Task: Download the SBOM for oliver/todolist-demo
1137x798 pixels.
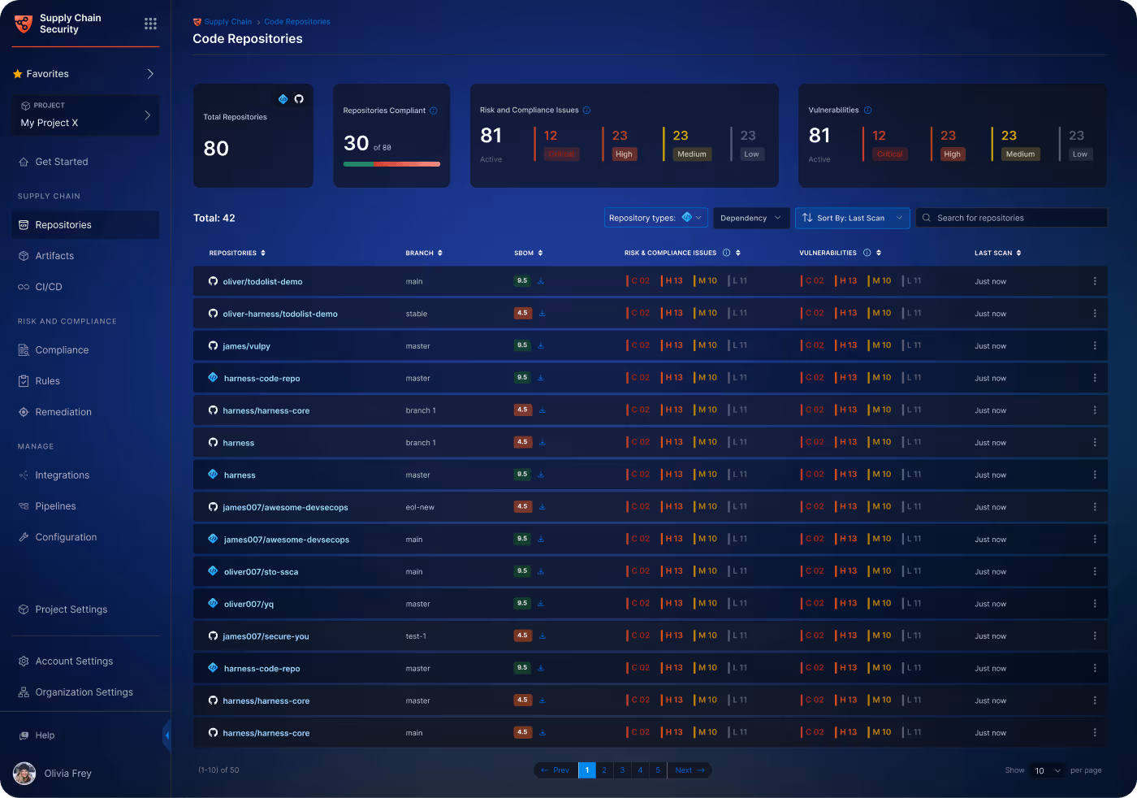Action: tap(541, 280)
